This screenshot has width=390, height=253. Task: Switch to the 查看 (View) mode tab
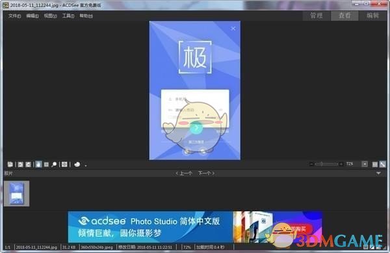tap(344, 16)
